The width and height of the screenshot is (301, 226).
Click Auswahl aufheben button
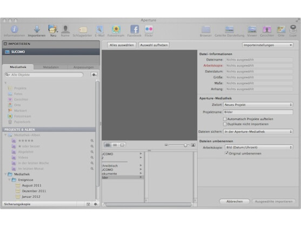coord(154,45)
